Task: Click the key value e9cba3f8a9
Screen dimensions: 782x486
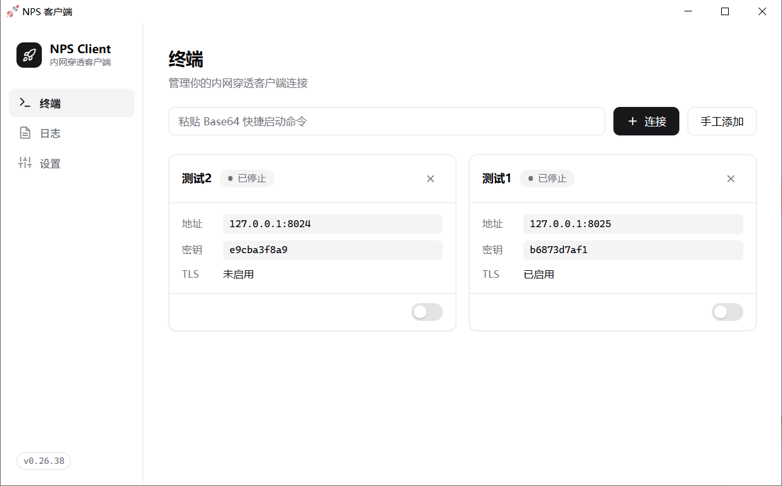Action: pos(333,250)
